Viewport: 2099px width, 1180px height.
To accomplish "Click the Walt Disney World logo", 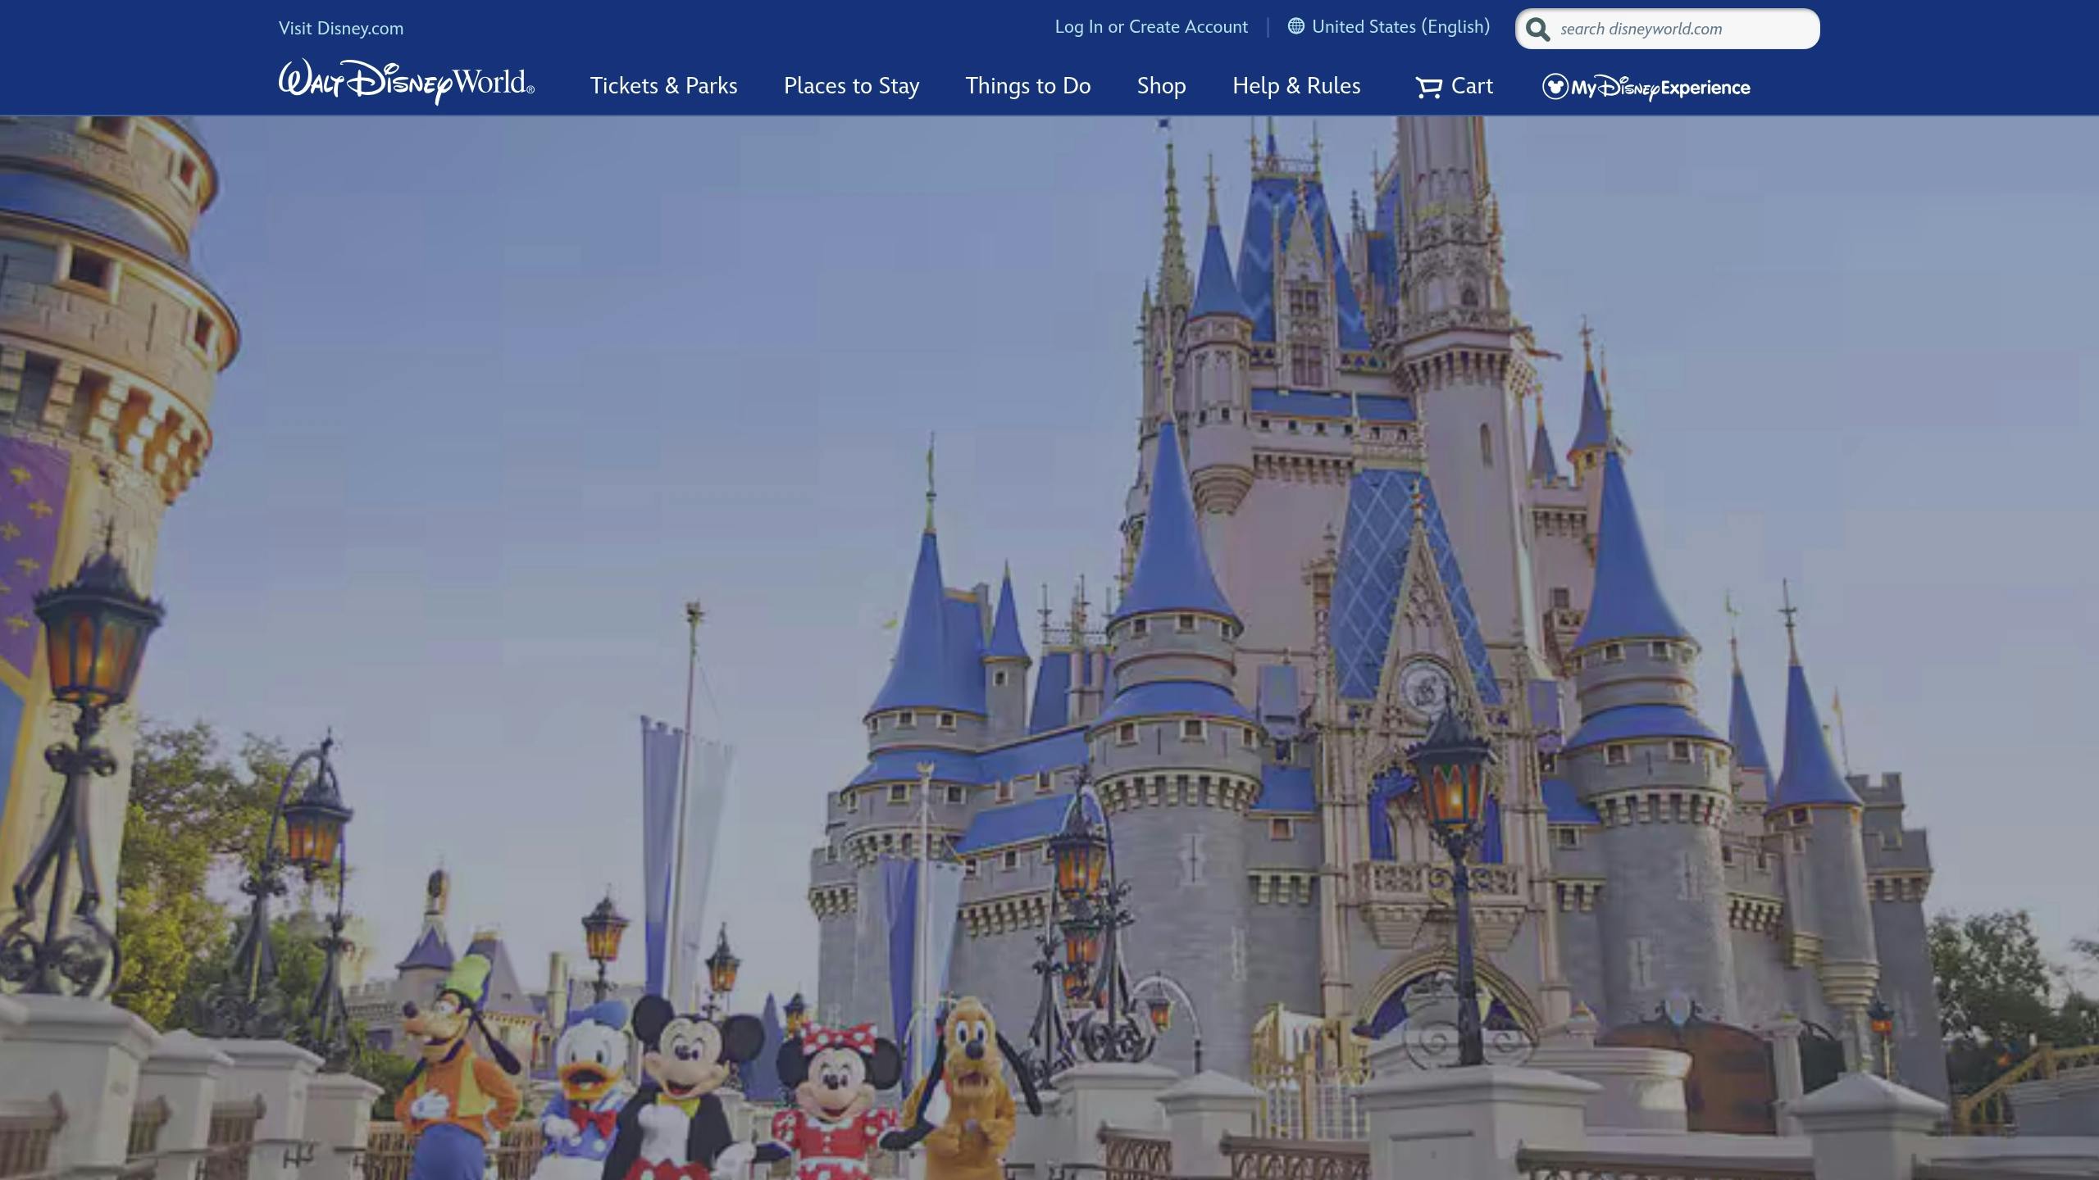I will pyautogui.click(x=407, y=82).
